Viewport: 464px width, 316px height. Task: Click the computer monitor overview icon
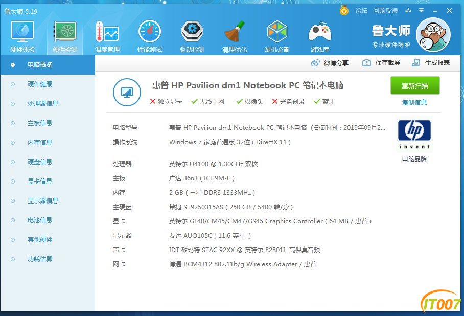coord(127,93)
